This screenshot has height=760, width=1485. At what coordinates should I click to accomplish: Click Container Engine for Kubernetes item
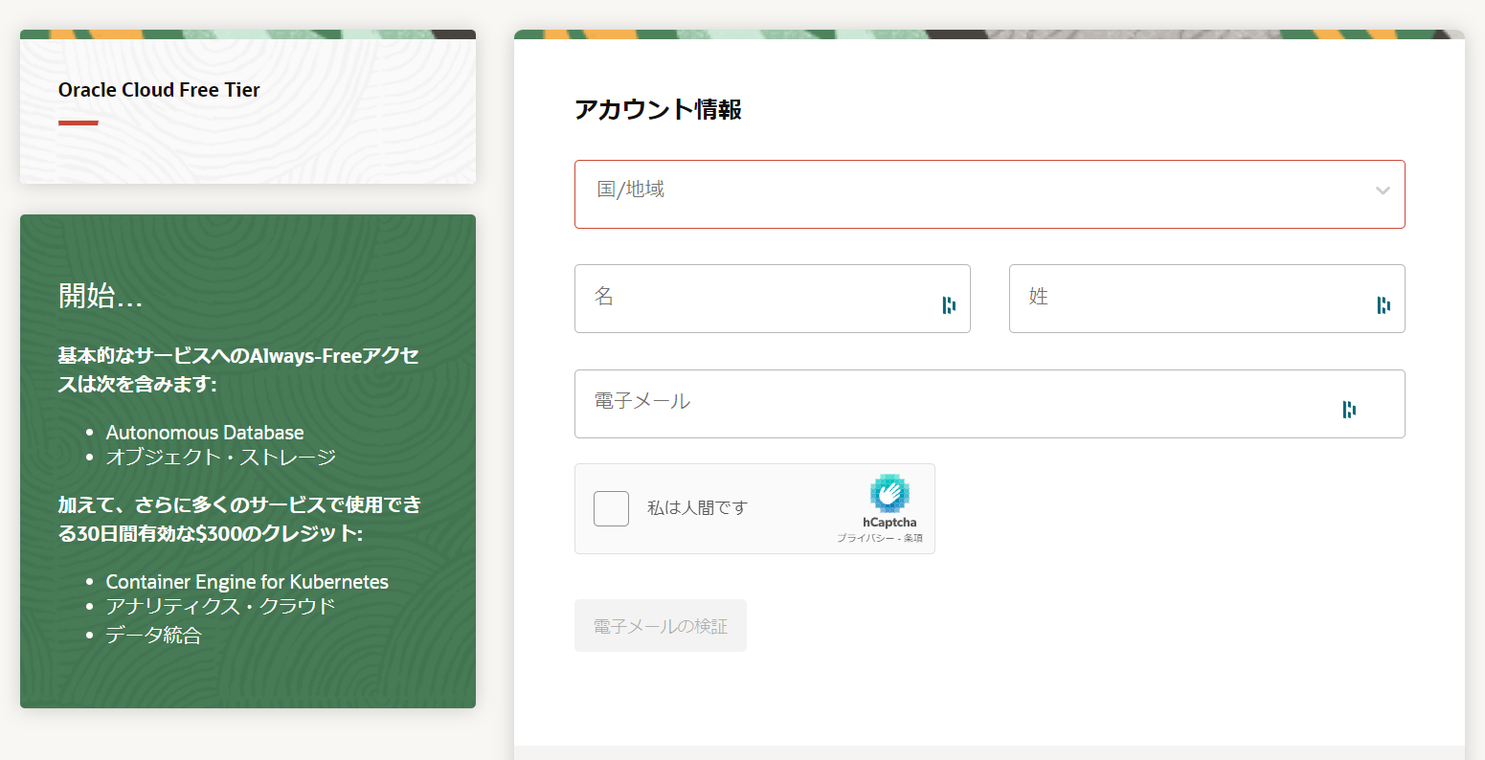coord(247,582)
